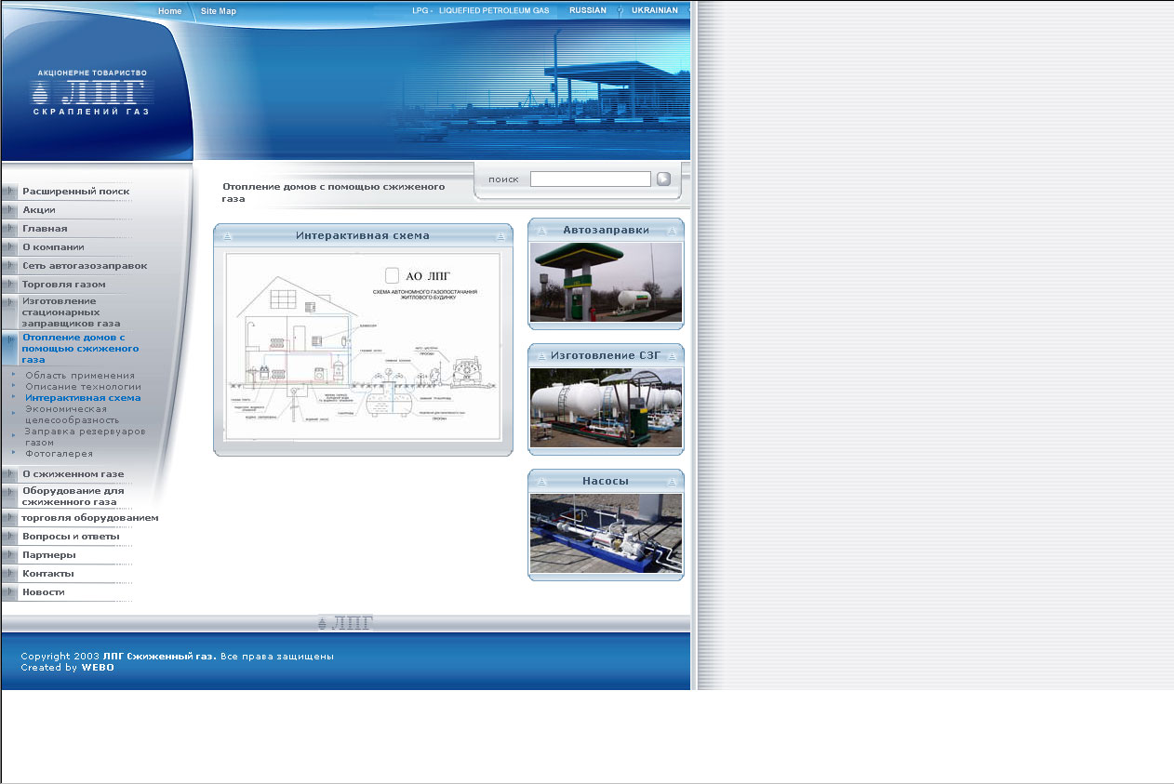Open the white gas tanks photo under Изготовление СЗГ
The image size is (1174, 784).
(606, 407)
